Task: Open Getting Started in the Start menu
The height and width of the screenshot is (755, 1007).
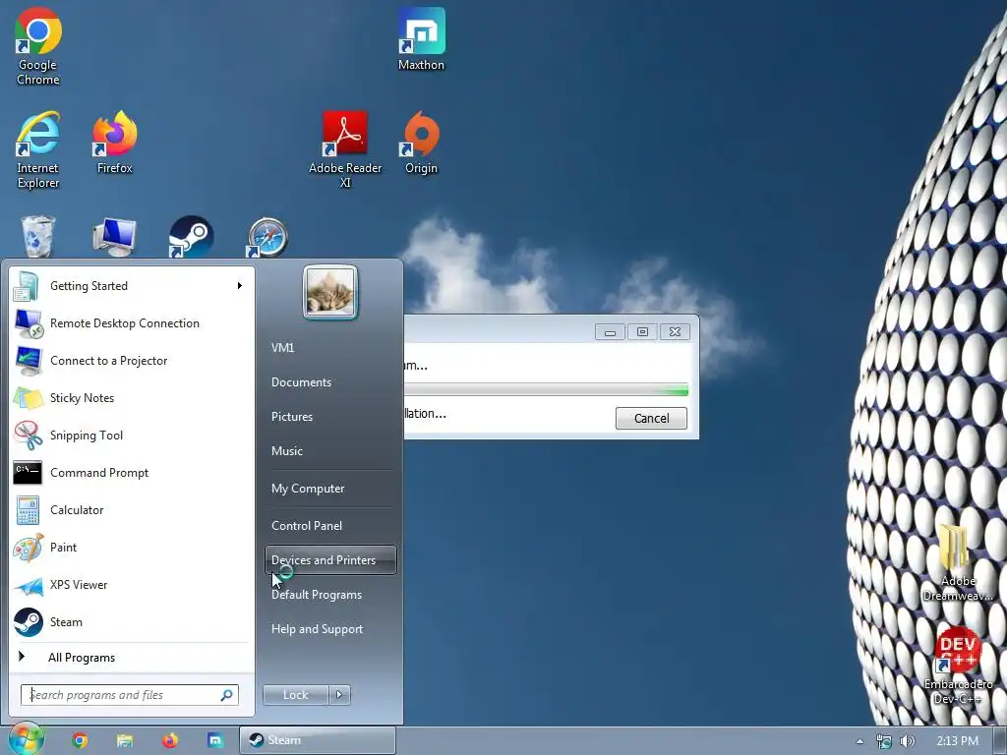Action: (129, 286)
